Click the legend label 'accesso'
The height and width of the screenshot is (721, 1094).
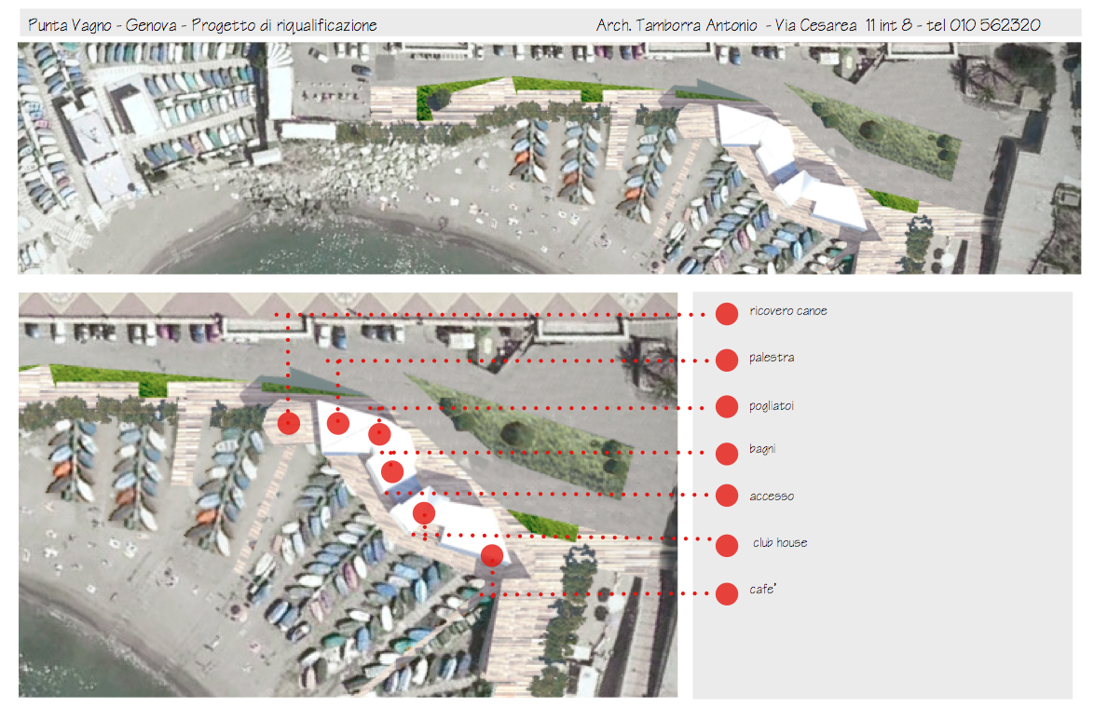tap(772, 497)
